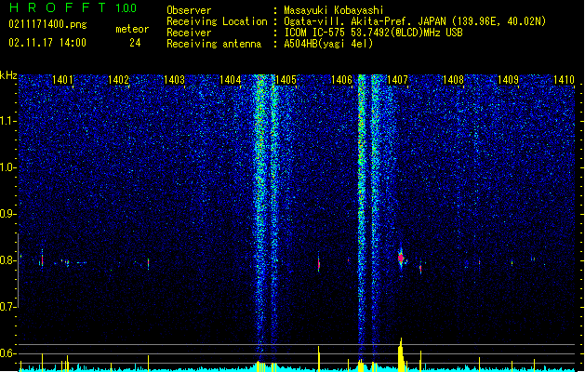Select the meteor count value 24

pos(135,43)
